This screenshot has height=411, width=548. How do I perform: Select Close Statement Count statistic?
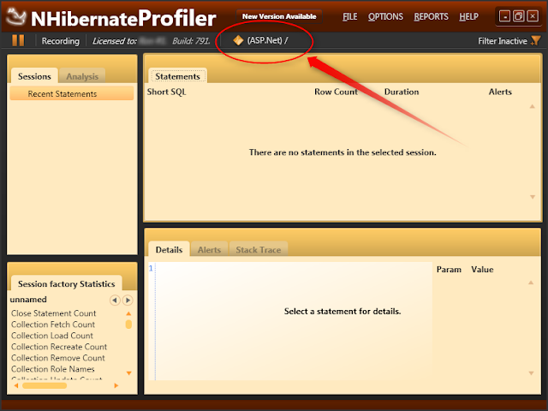53,313
